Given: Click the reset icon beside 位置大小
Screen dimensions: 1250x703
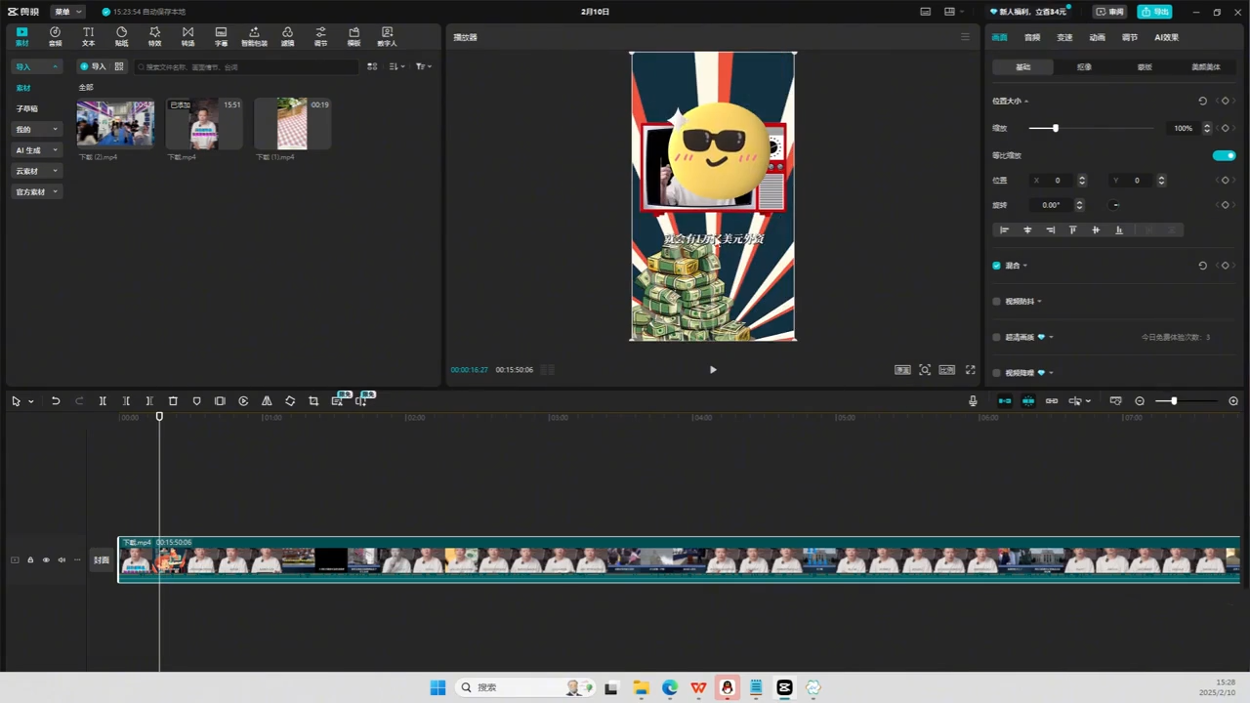Looking at the screenshot, I should pos(1202,101).
